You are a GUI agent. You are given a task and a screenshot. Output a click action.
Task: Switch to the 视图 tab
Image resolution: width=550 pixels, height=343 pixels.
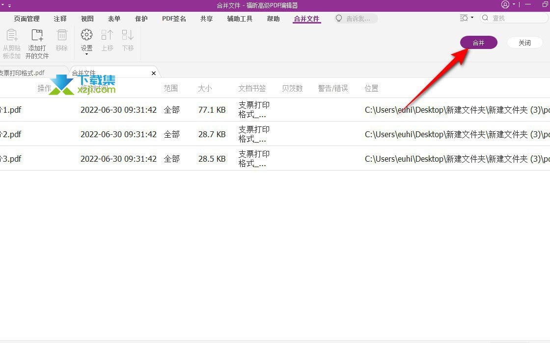tap(87, 19)
